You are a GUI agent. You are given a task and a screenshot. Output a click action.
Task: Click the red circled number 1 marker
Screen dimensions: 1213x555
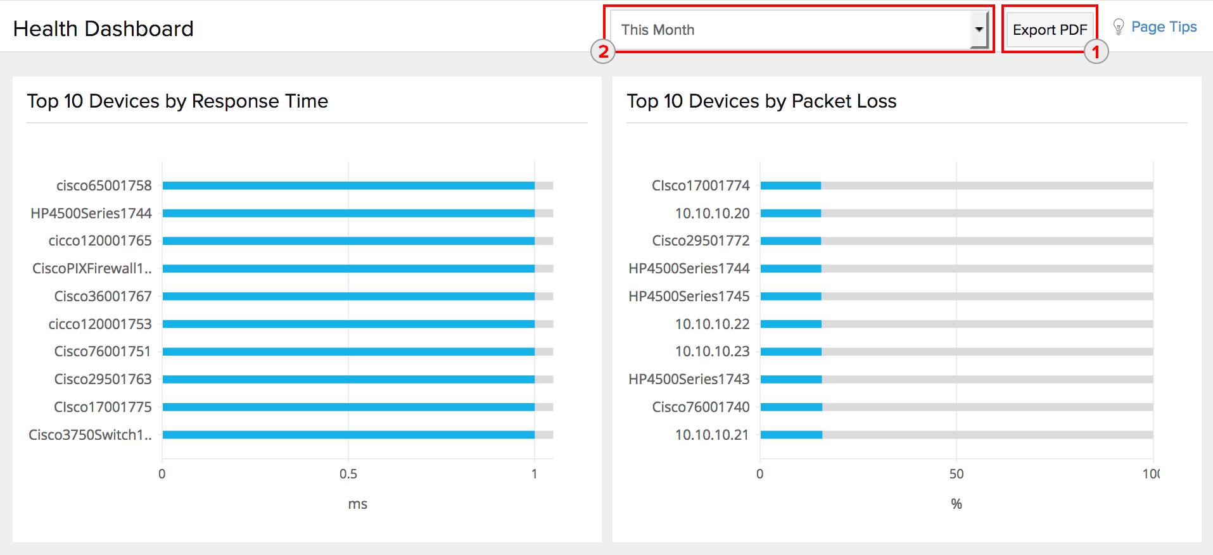point(1096,52)
